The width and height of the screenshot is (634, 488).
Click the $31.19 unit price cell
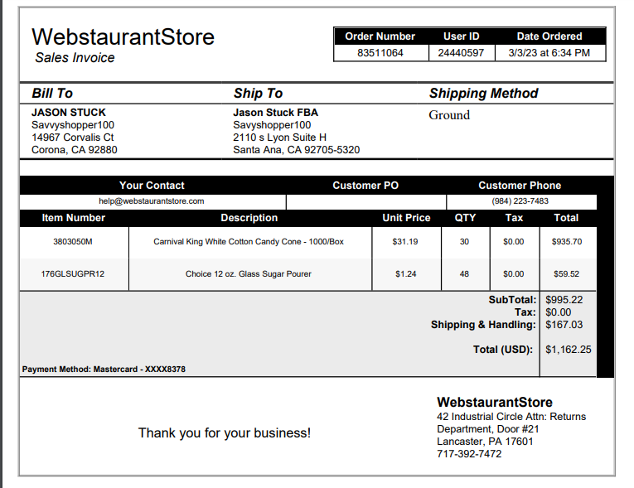coord(405,242)
